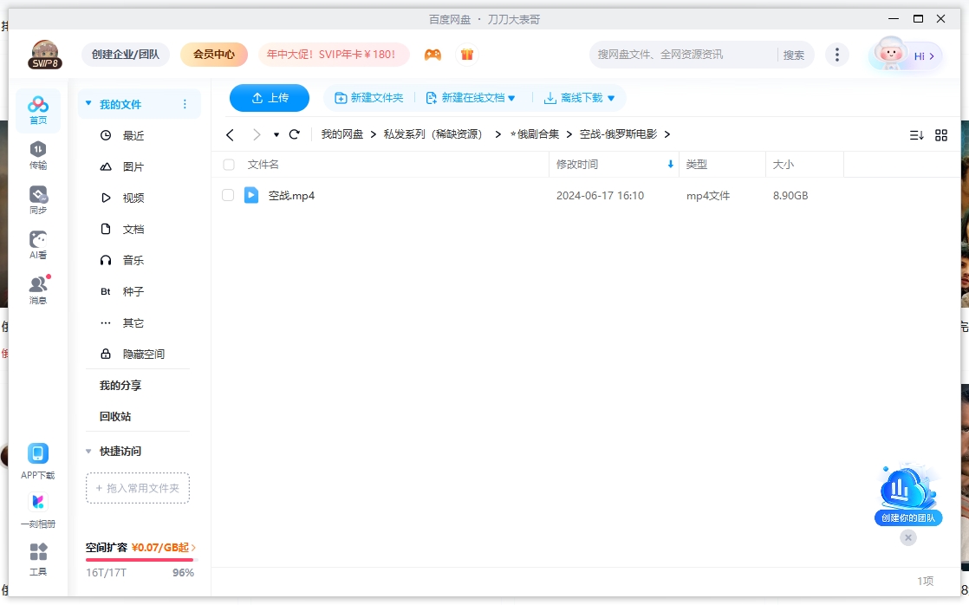Viewport: 969px width, 605px height.
Task: Refresh the current folder view
Action: pyautogui.click(x=295, y=134)
